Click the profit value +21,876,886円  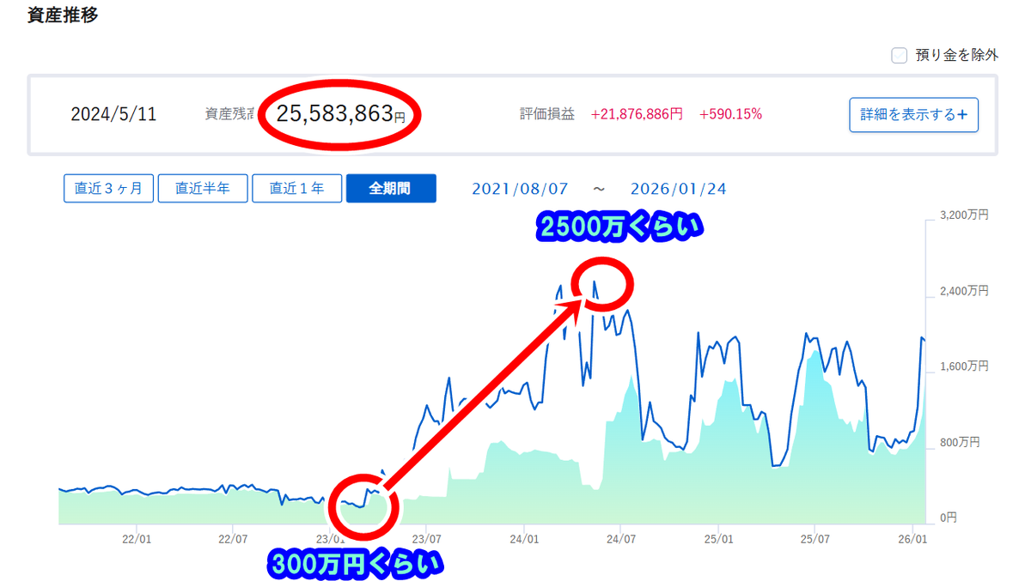[637, 114]
